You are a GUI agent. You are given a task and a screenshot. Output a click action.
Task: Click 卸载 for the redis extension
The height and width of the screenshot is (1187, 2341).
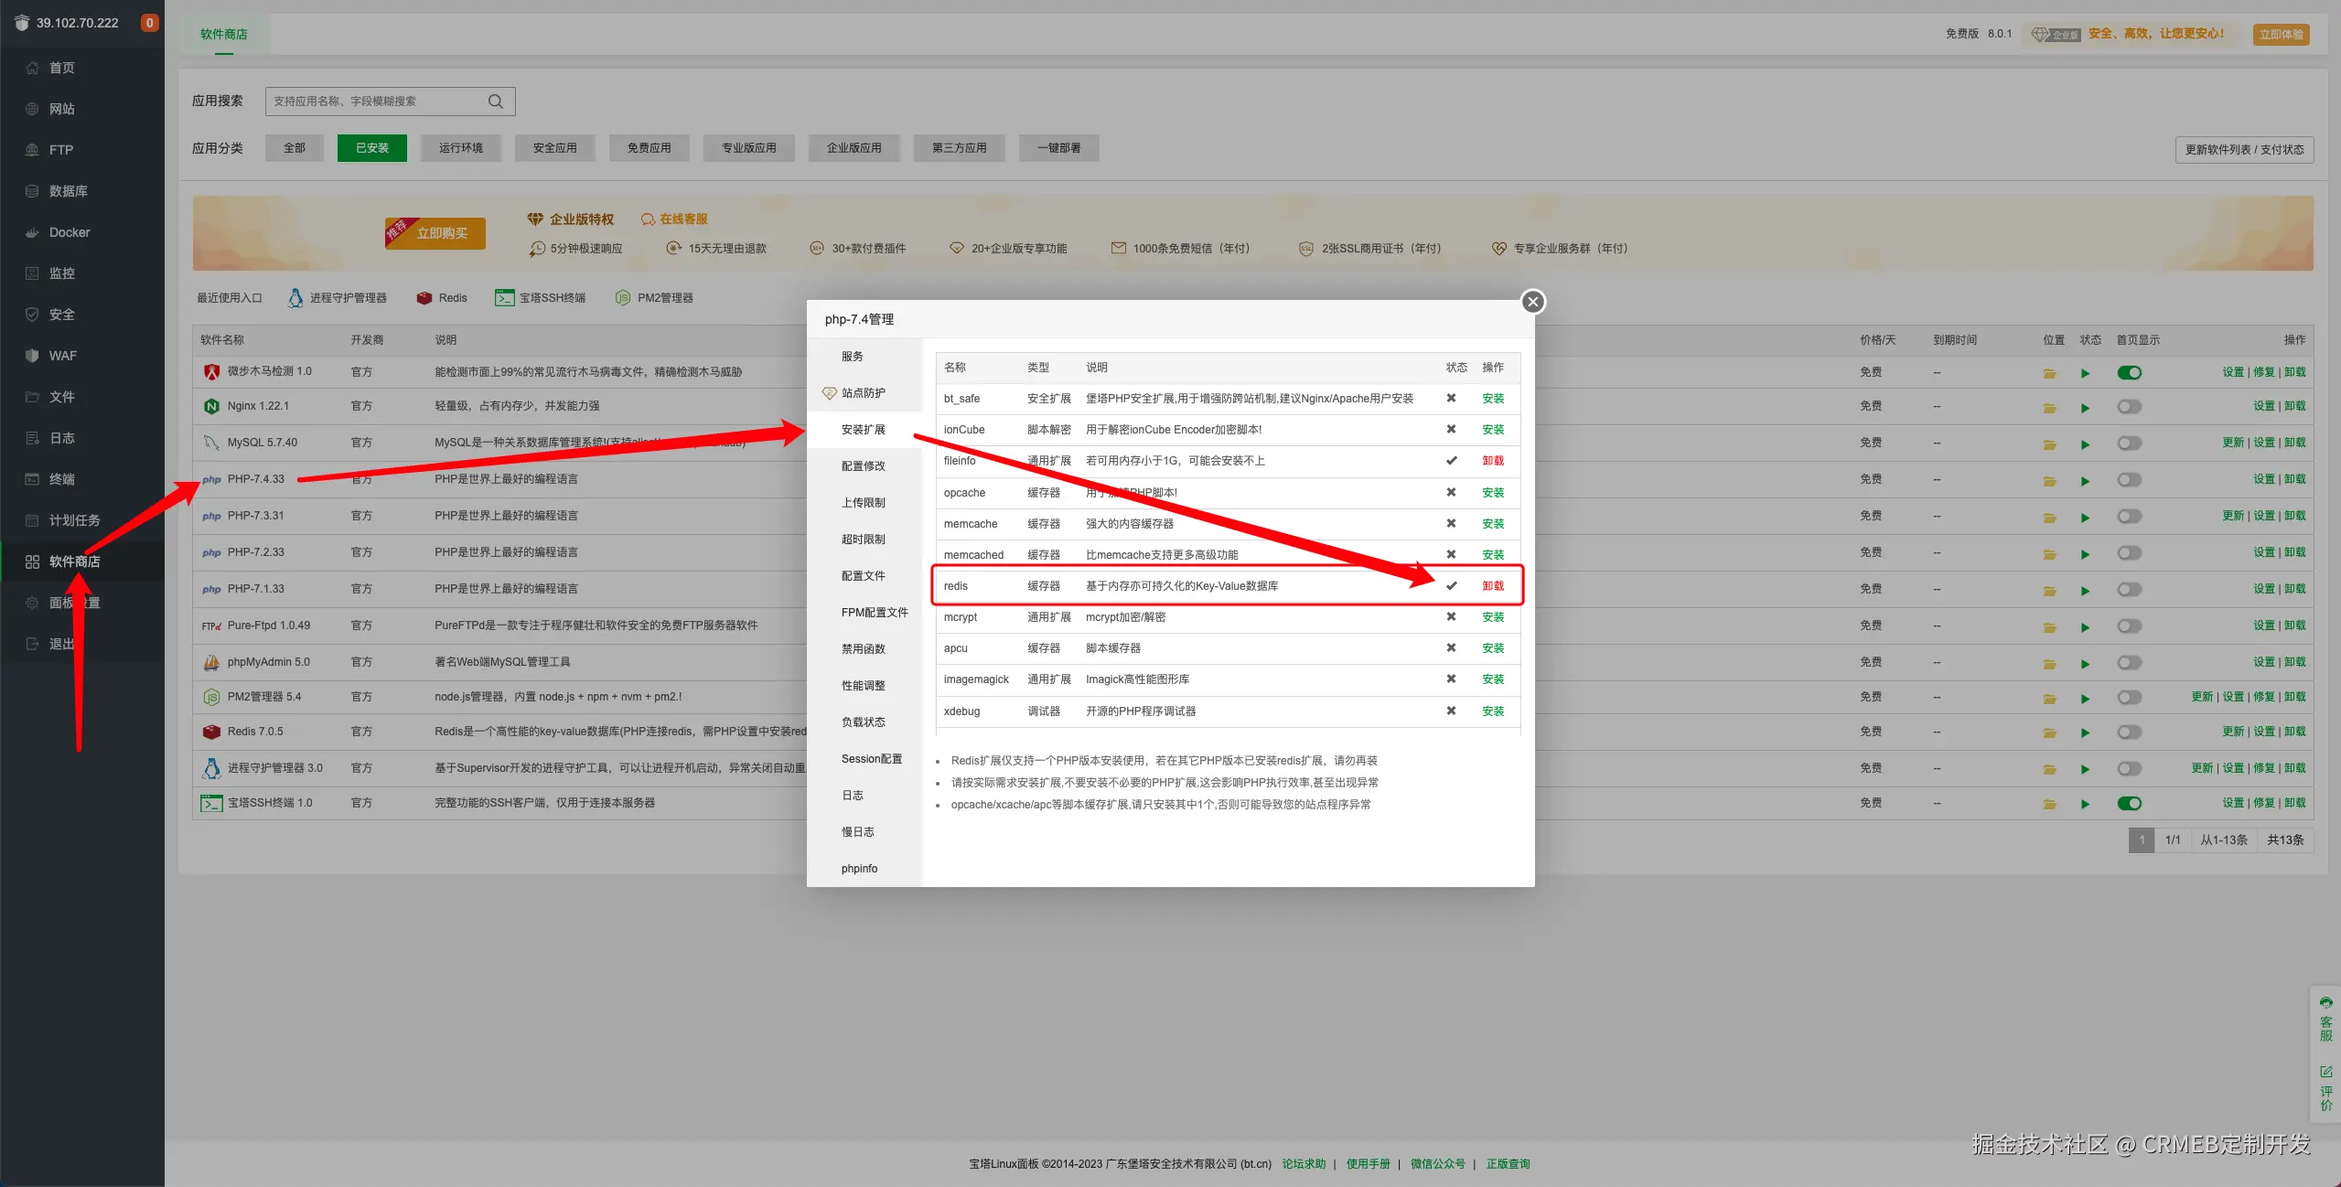pos(1492,586)
